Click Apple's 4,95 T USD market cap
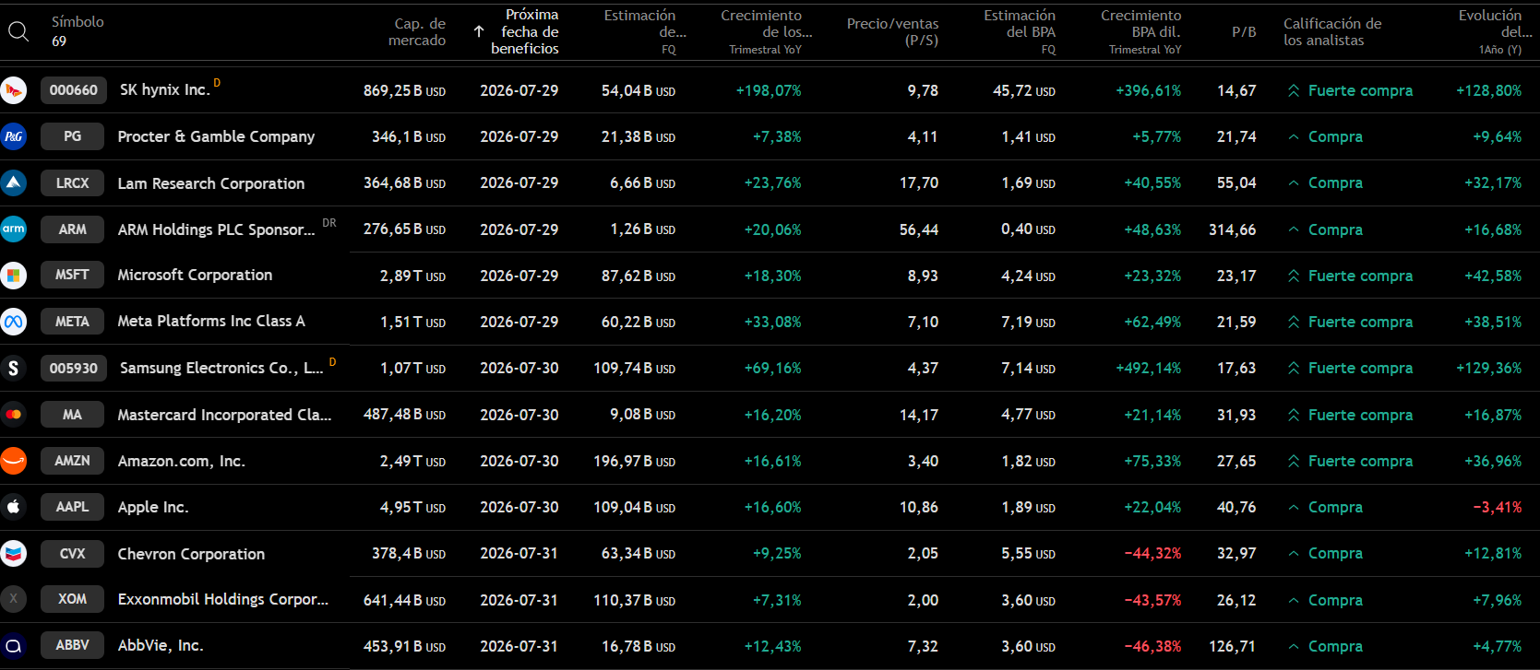This screenshot has height=670, width=1540. click(412, 507)
